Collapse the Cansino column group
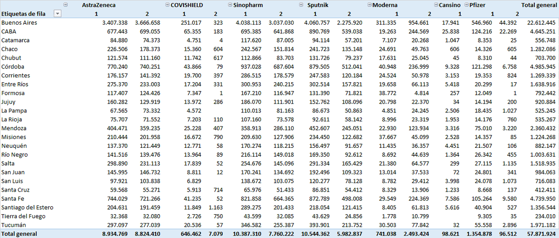This screenshot has width=559, height=238. click(x=436, y=5)
